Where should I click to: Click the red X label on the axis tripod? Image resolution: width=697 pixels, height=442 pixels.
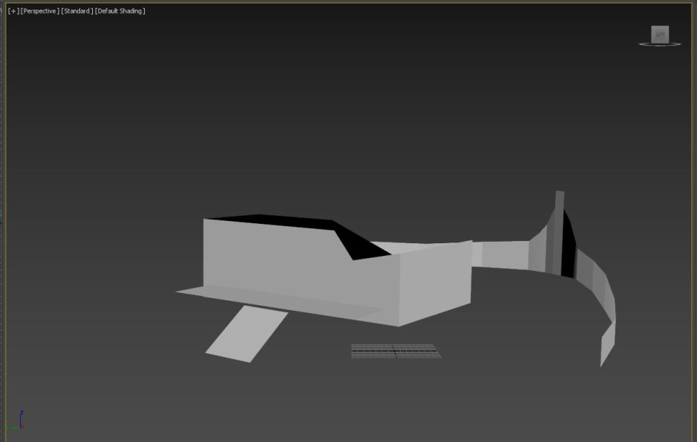(22, 428)
